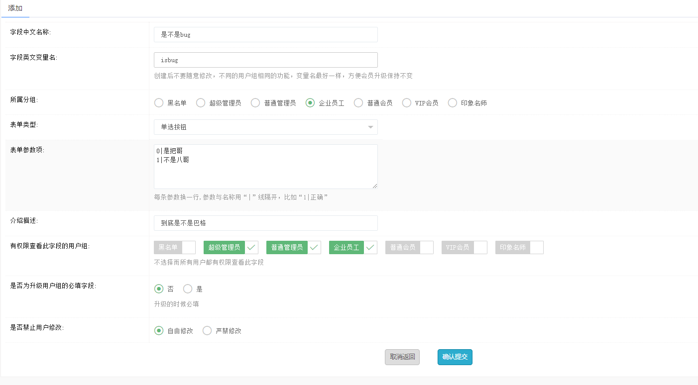Image resolution: width=698 pixels, height=385 pixels.
Task: Select the 黑名单 group radio button
Action: [159, 103]
